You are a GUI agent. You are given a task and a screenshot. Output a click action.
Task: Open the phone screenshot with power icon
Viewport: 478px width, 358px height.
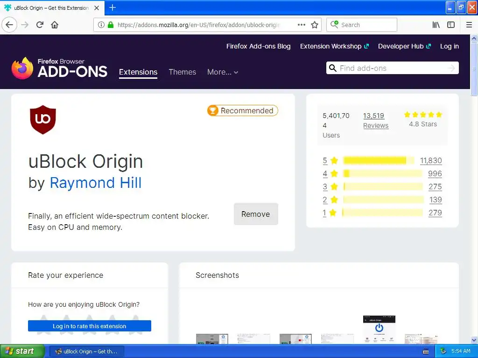pos(379,330)
